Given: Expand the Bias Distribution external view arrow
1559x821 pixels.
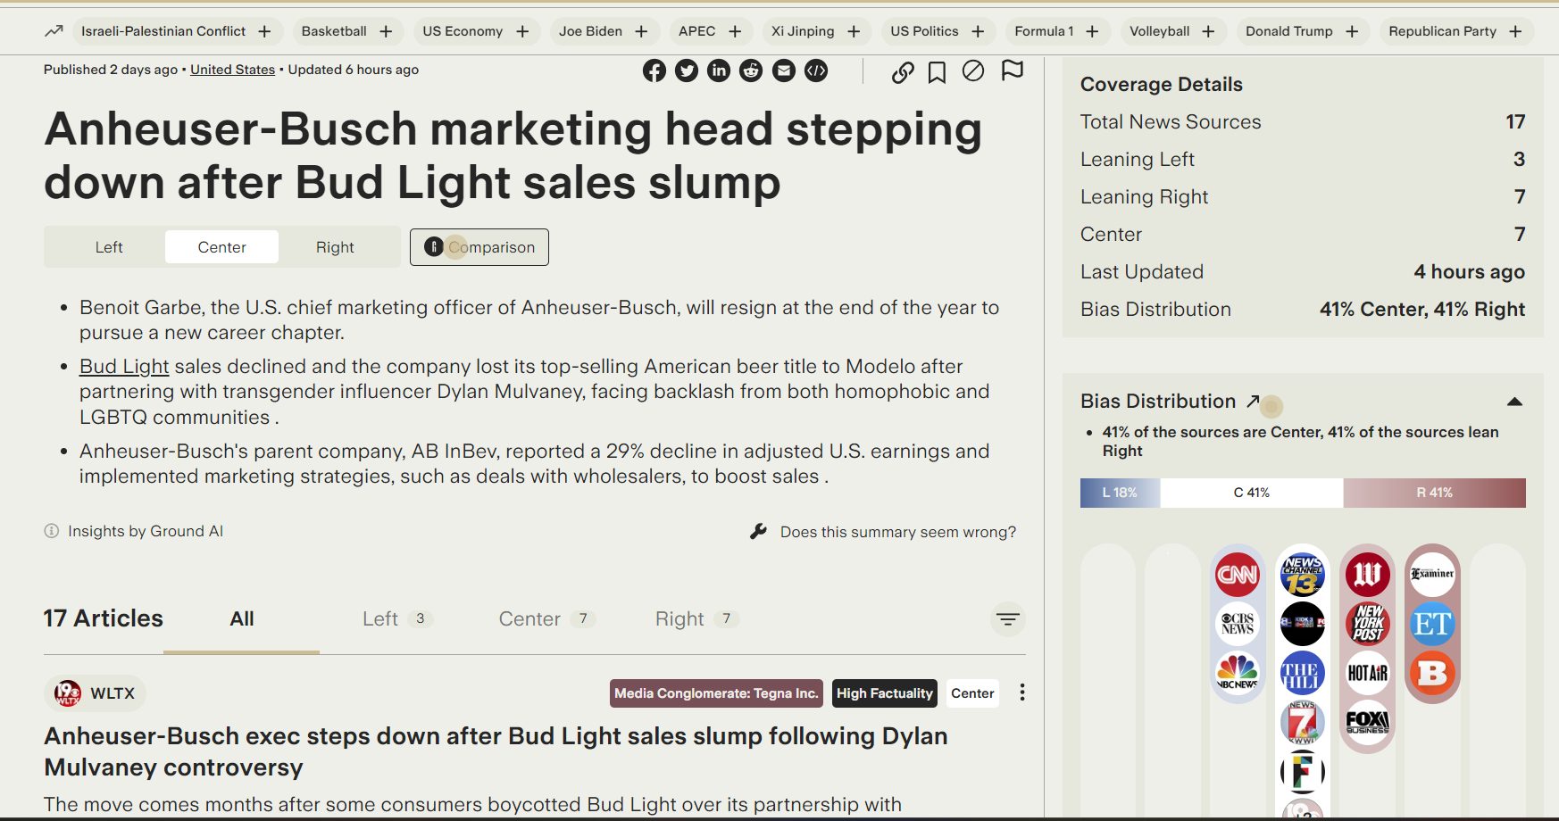Looking at the screenshot, I should tap(1253, 402).
